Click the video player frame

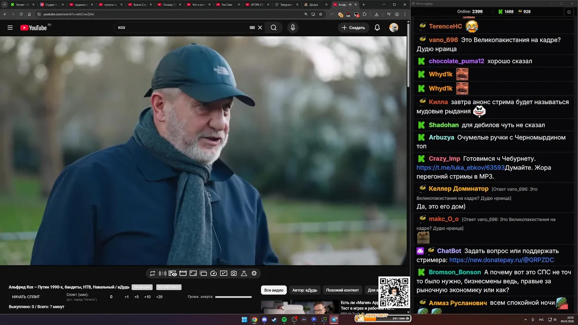click(x=203, y=151)
